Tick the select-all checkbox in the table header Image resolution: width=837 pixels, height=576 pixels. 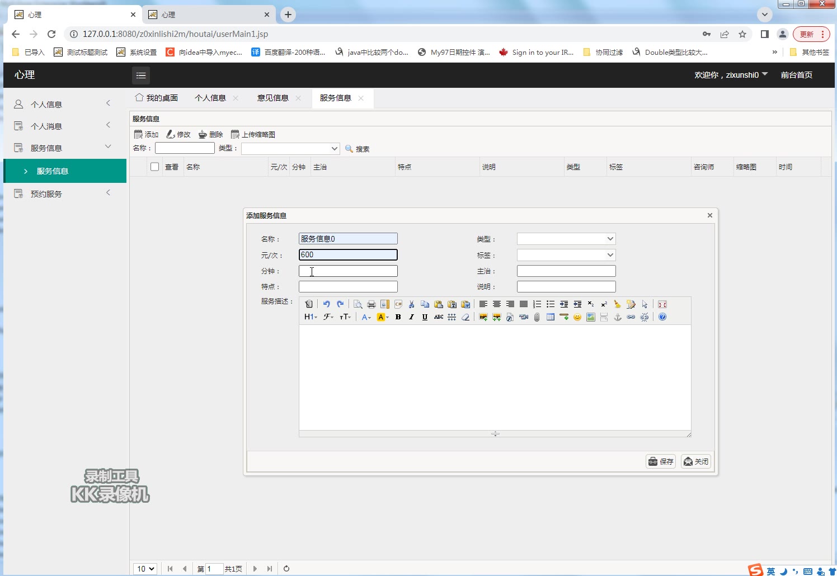coord(155,167)
